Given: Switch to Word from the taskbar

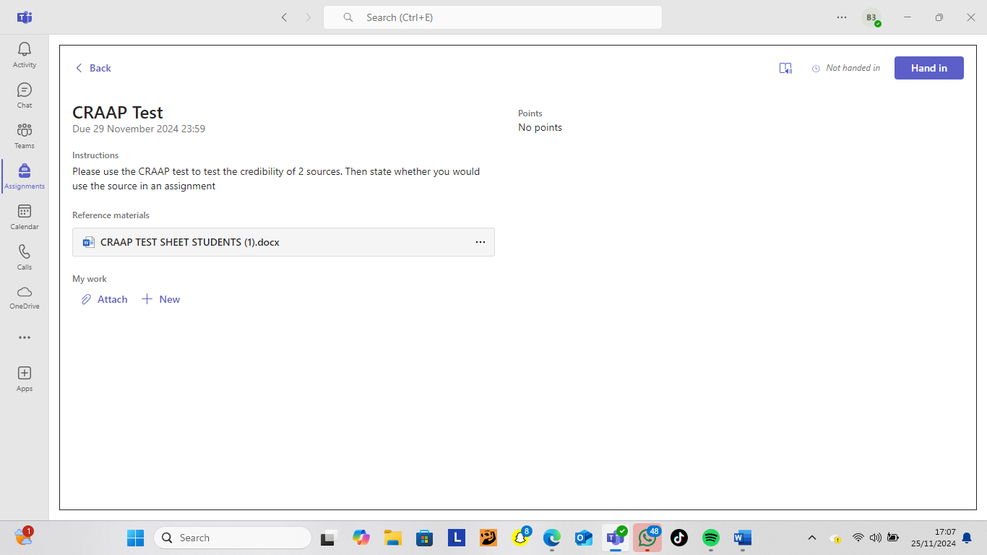Looking at the screenshot, I should tap(743, 538).
